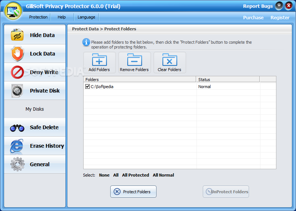Image resolution: width=296 pixels, height=211 pixels.
Task: Click Clear Folders button label
Action: pos(169,70)
